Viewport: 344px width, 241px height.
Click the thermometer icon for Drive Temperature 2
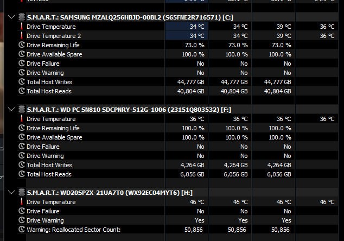point(22,36)
